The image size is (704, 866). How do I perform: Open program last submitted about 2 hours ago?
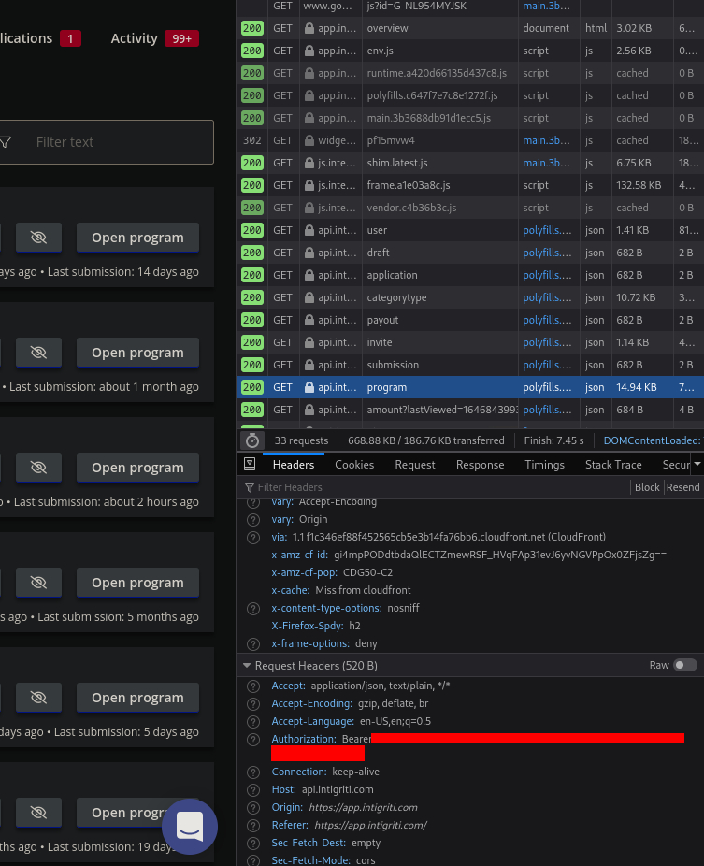tap(137, 468)
